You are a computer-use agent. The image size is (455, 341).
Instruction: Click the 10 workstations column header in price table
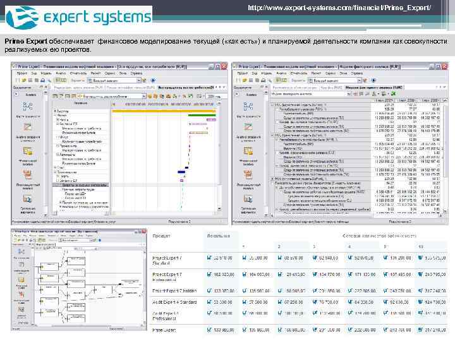[421, 246]
